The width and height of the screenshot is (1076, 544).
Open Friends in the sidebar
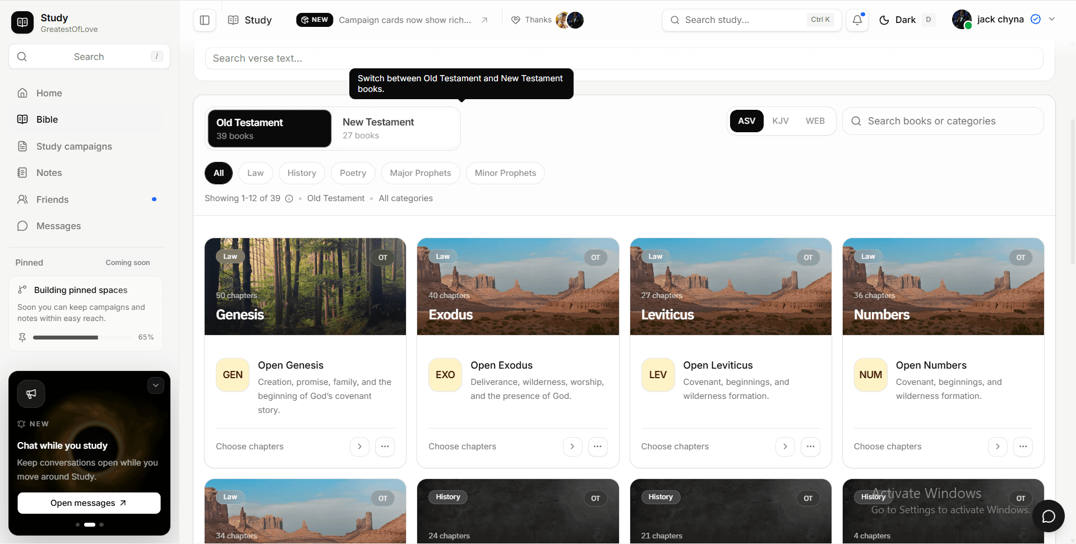[x=87, y=199]
